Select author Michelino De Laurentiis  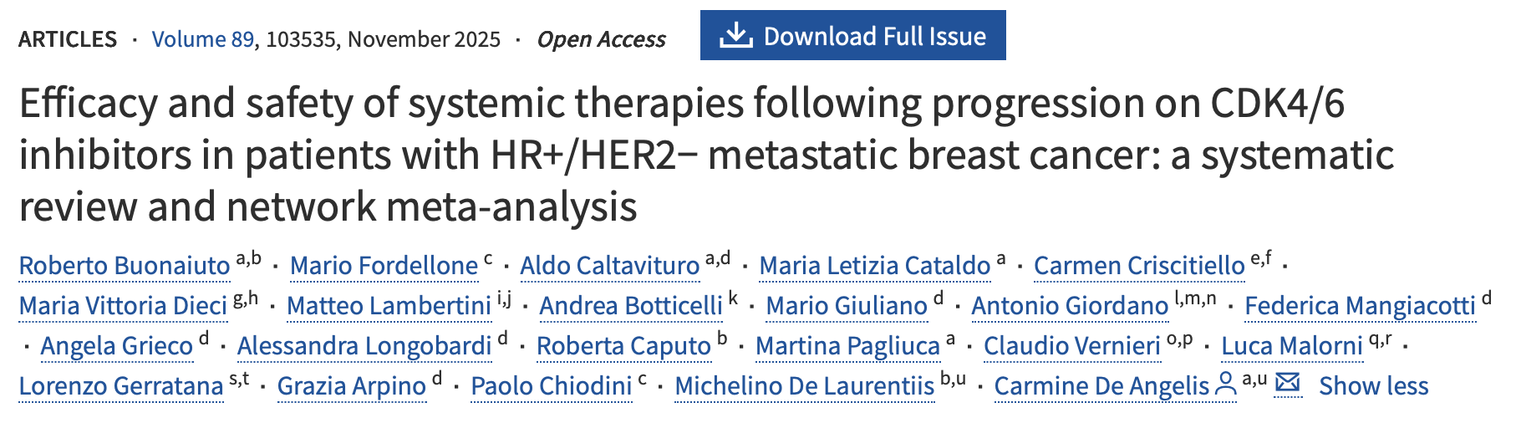click(804, 386)
